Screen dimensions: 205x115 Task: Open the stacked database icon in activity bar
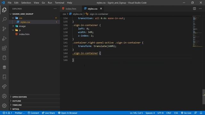[4, 67]
